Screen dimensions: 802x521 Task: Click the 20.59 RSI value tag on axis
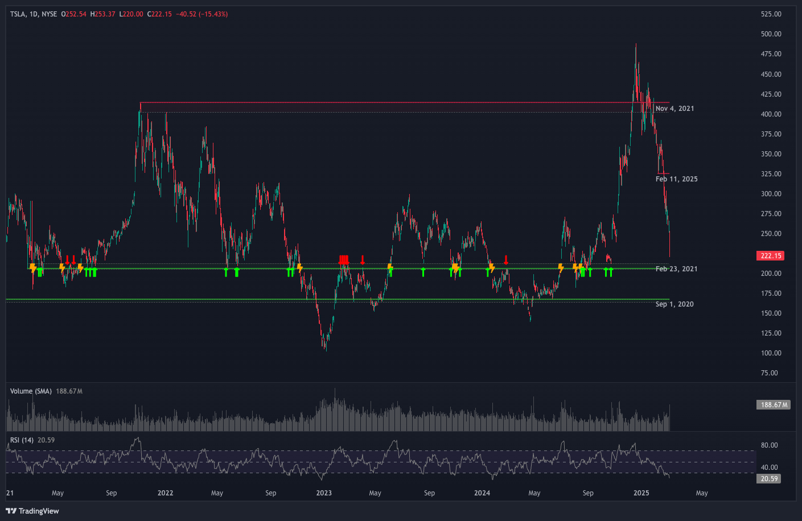pyautogui.click(x=769, y=479)
